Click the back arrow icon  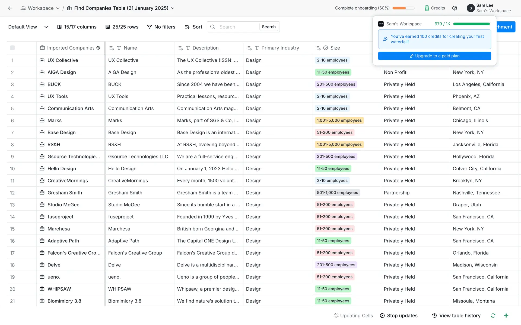[x=10, y=8]
